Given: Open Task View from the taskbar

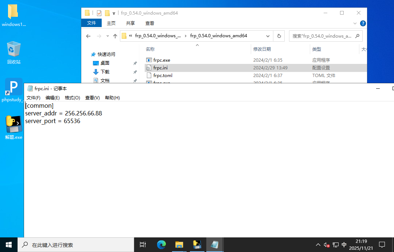Looking at the screenshot, I should pos(143,245).
